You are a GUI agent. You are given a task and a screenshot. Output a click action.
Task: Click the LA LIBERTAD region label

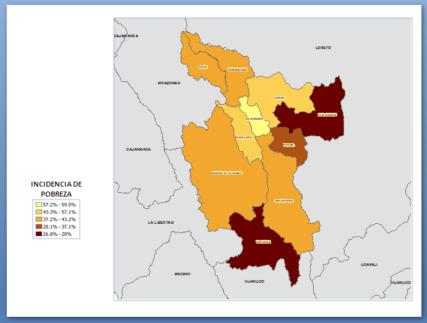tap(160, 222)
